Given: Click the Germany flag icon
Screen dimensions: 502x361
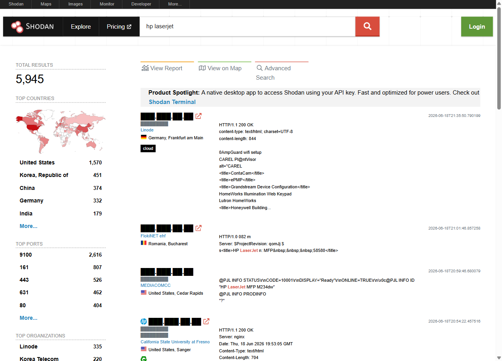Looking at the screenshot, I should tap(144, 138).
